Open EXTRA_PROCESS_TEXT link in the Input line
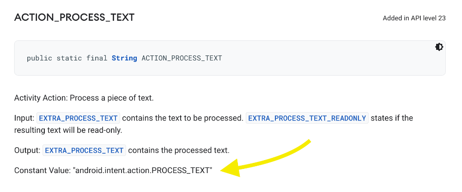 pyautogui.click(x=79, y=118)
